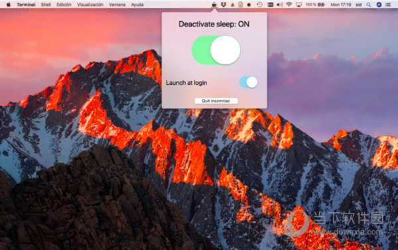Toggle the Launch at login switch
This screenshot has width=398, height=250.
click(x=249, y=82)
